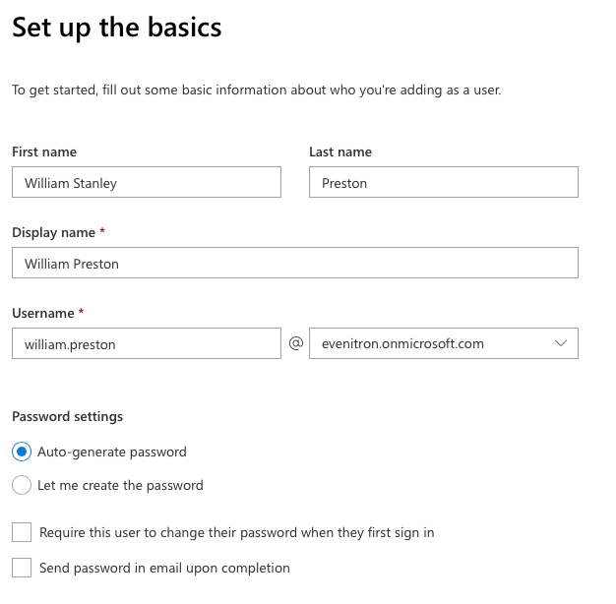Click the Display name label text
The image size is (616, 604).
[x=54, y=232]
